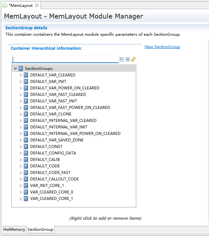Click the New SectionGroup link
This screenshot has width=209, height=236.
[162, 47]
